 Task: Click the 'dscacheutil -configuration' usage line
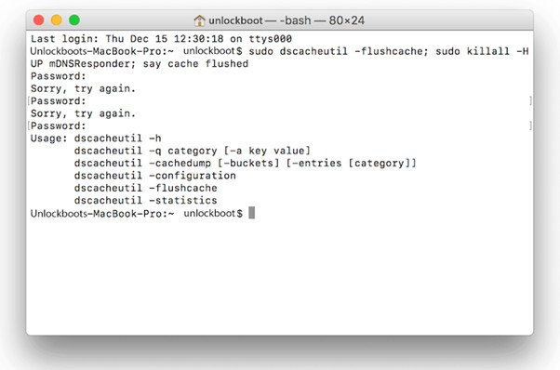point(155,176)
